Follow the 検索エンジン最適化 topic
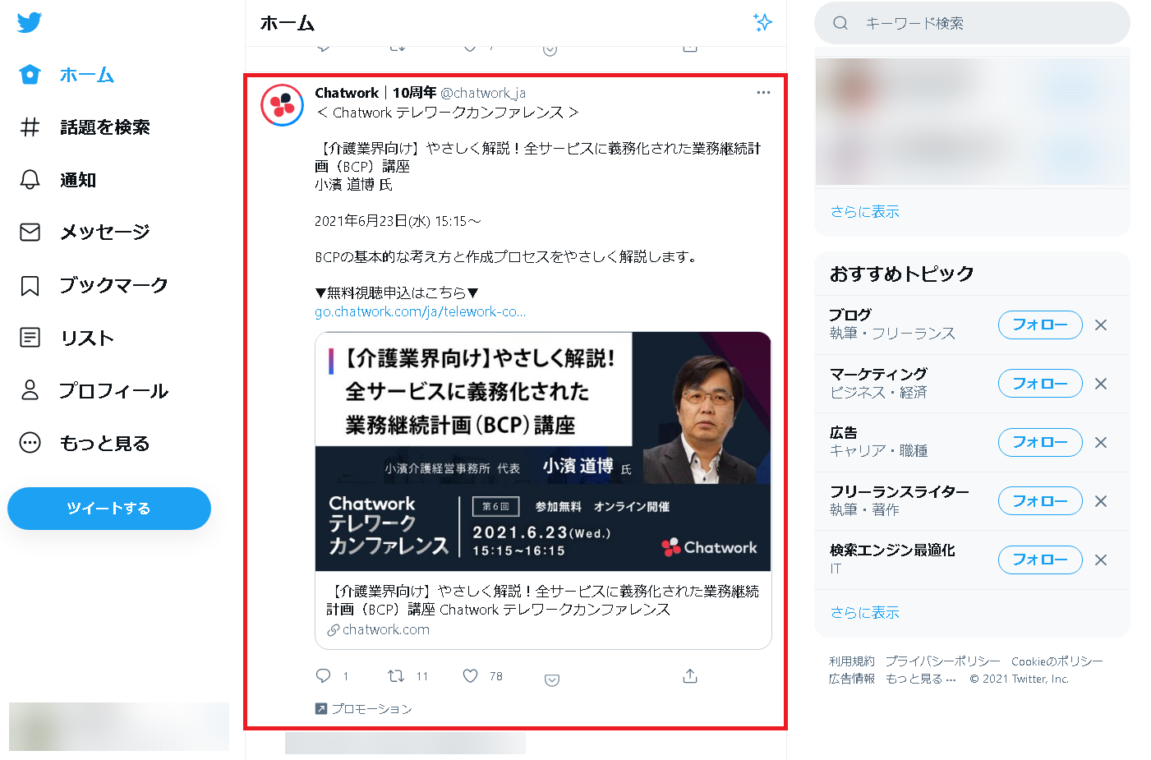 1040,560
